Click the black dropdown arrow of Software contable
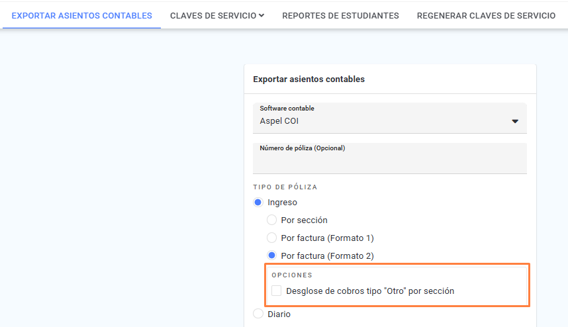Image resolution: width=568 pixels, height=327 pixels. tap(515, 121)
